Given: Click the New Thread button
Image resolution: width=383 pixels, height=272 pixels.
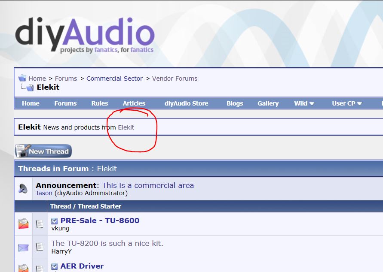Looking at the screenshot, I should [x=43, y=151].
